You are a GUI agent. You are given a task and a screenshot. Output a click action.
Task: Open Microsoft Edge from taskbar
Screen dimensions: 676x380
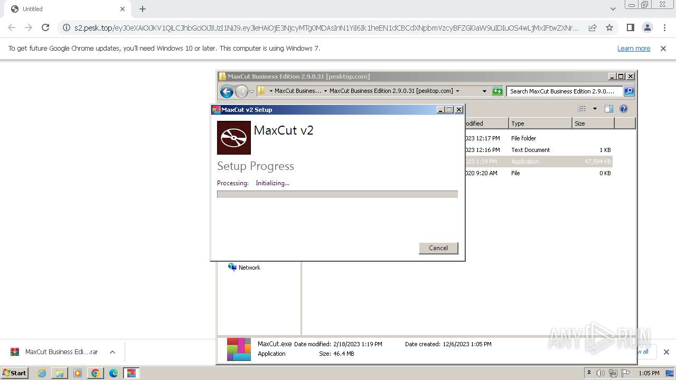pos(114,373)
